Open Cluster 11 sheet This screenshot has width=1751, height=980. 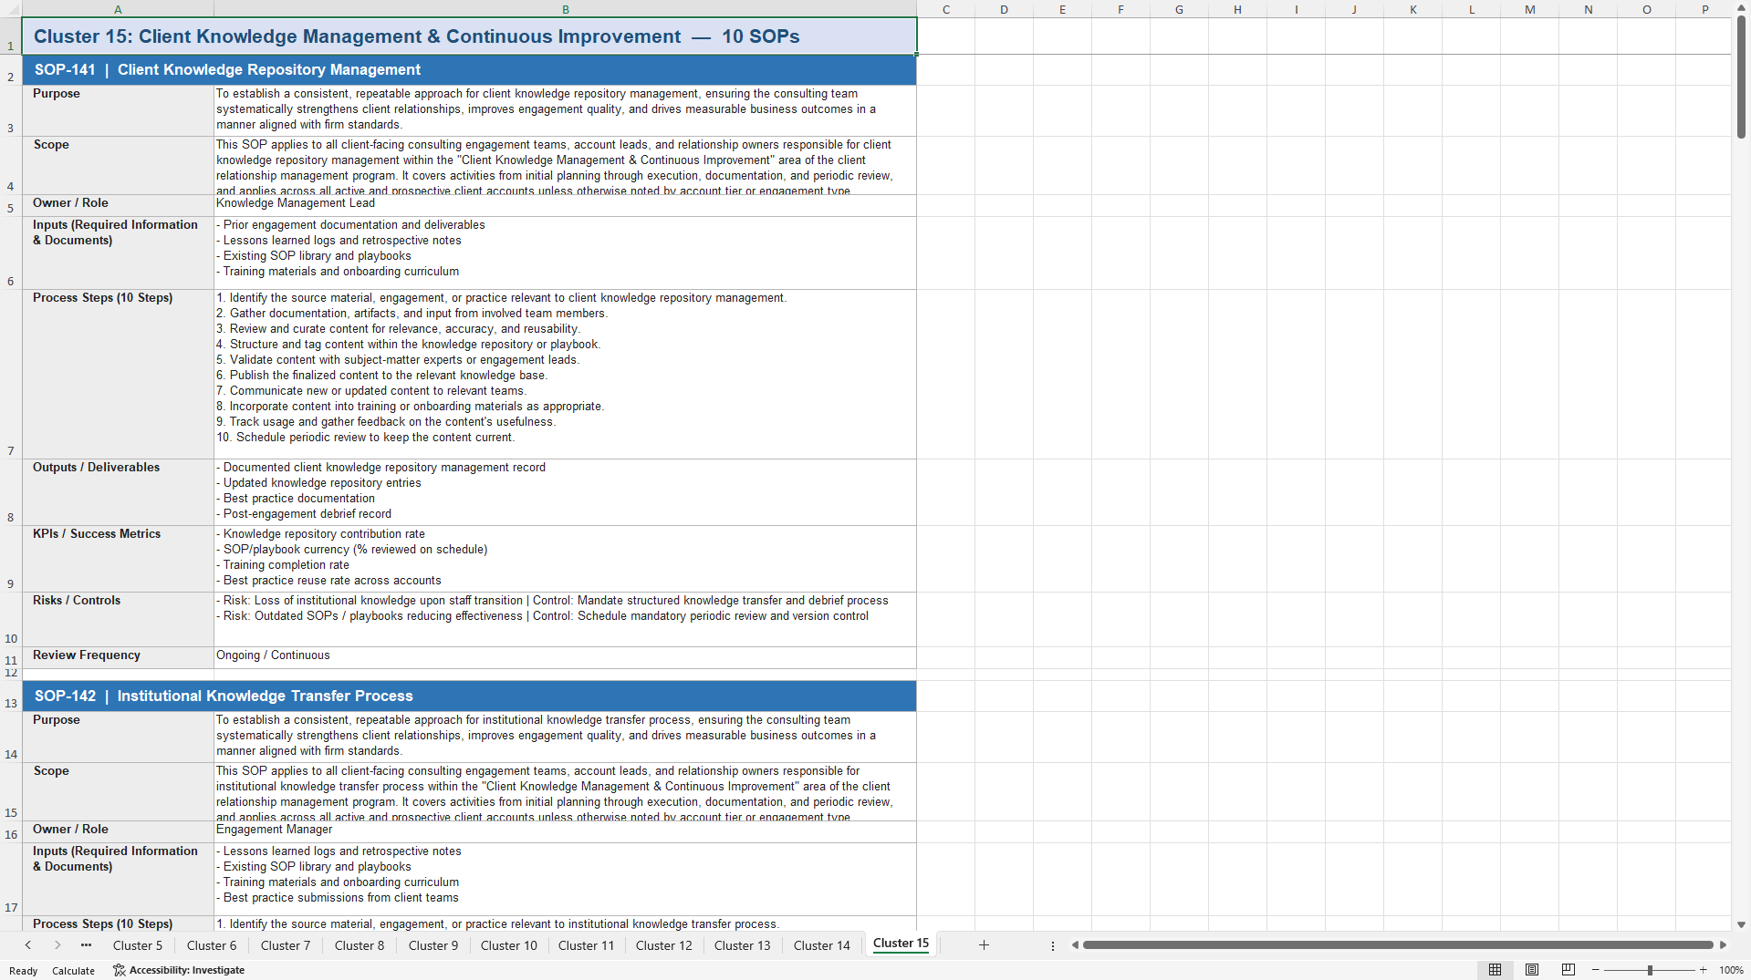click(x=587, y=945)
